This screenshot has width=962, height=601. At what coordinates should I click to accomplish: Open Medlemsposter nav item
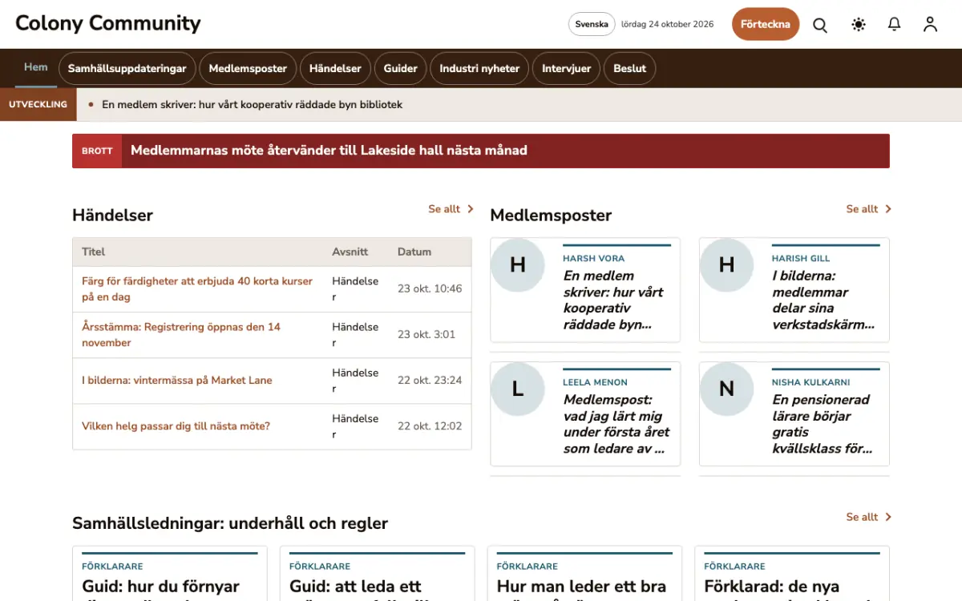tap(248, 68)
